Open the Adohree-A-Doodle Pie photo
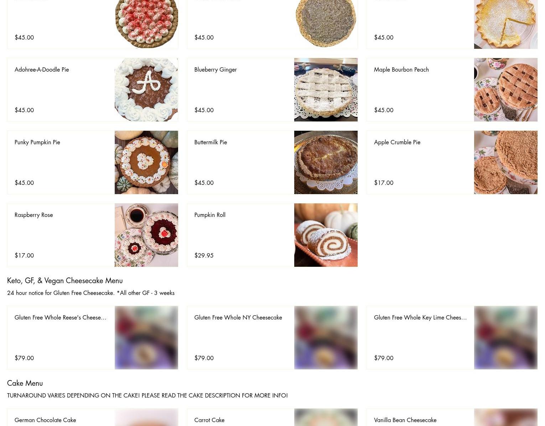 coord(146,90)
